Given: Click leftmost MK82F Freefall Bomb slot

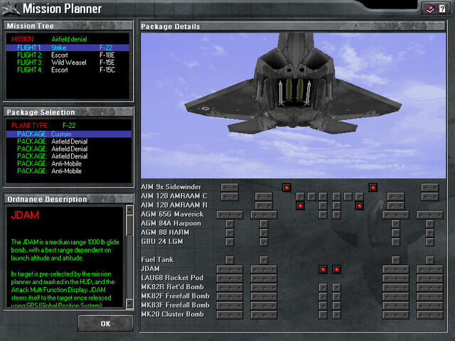Looking at the screenshot, I should (230, 297).
